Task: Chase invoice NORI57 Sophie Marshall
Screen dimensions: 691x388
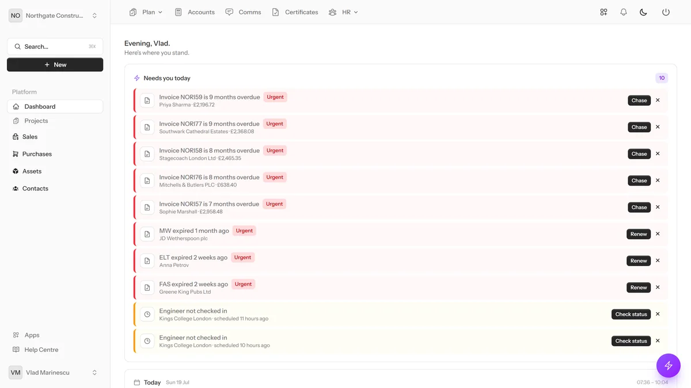Action: 639,207
